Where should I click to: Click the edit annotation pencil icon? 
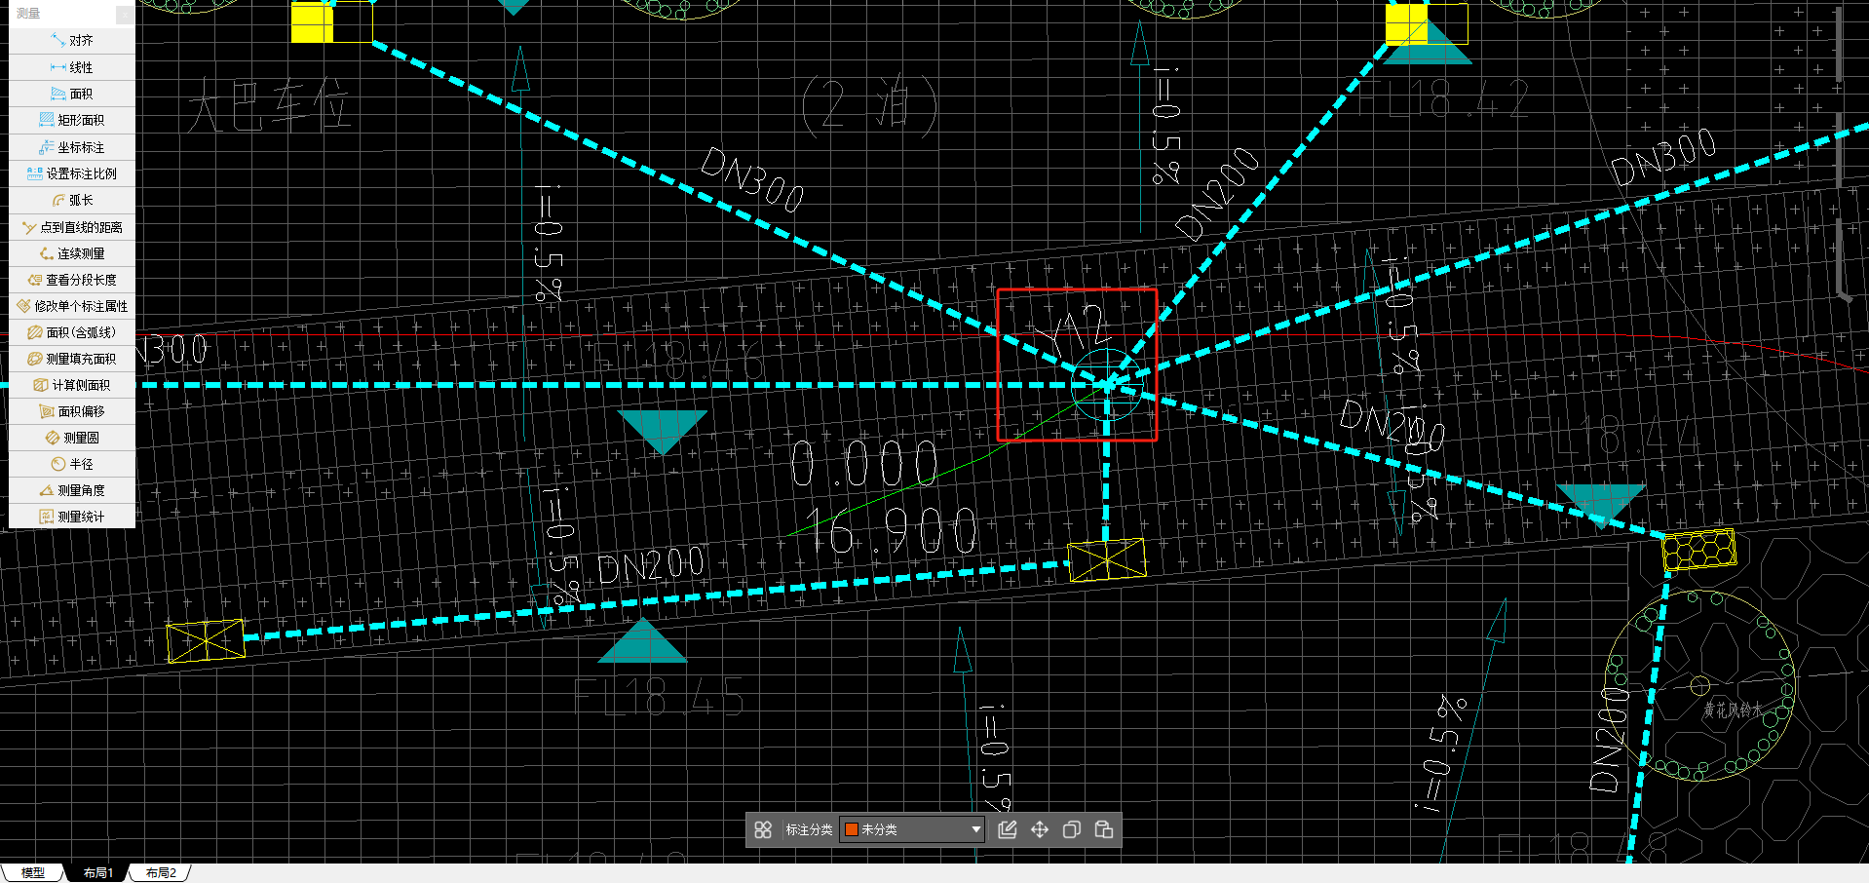click(x=1008, y=829)
